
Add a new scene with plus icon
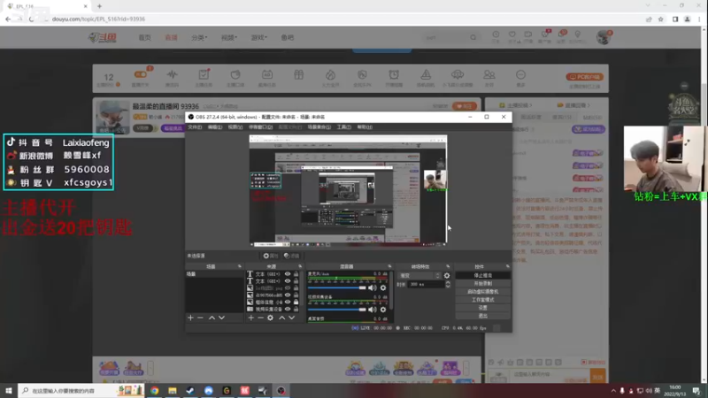point(190,318)
